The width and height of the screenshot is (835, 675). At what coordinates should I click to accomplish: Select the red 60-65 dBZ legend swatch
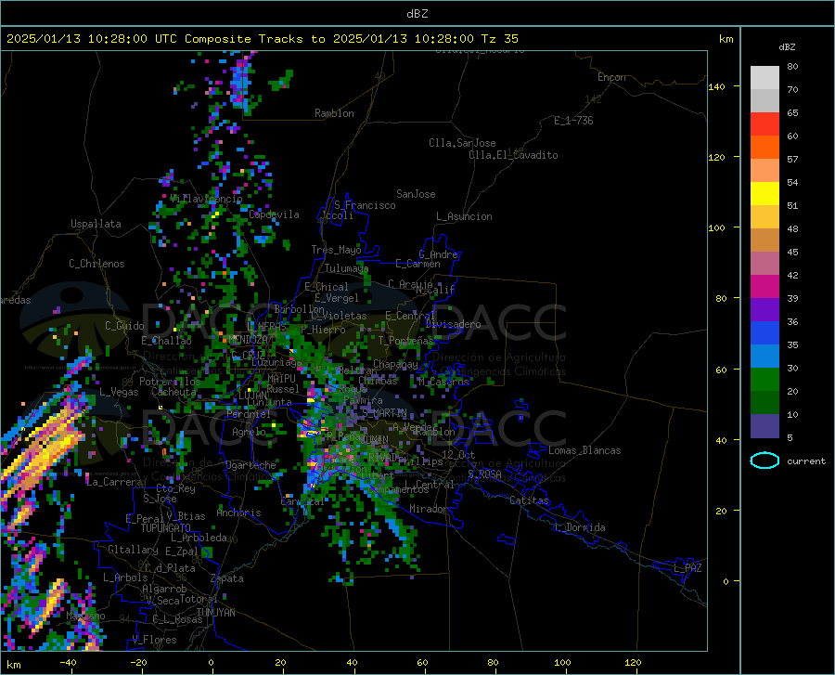764,124
